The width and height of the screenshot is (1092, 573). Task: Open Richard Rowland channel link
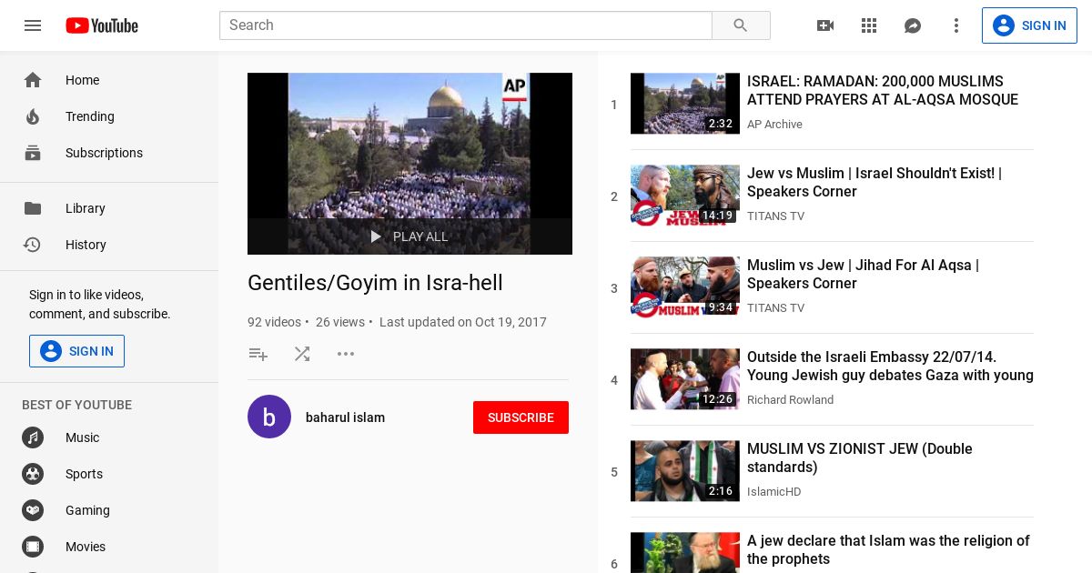click(x=790, y=400)
